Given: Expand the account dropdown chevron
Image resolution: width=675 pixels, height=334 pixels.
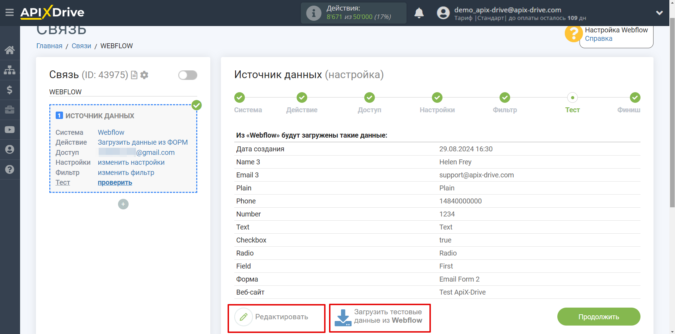Looking at the screenshot, I should (x=659, y=13).
